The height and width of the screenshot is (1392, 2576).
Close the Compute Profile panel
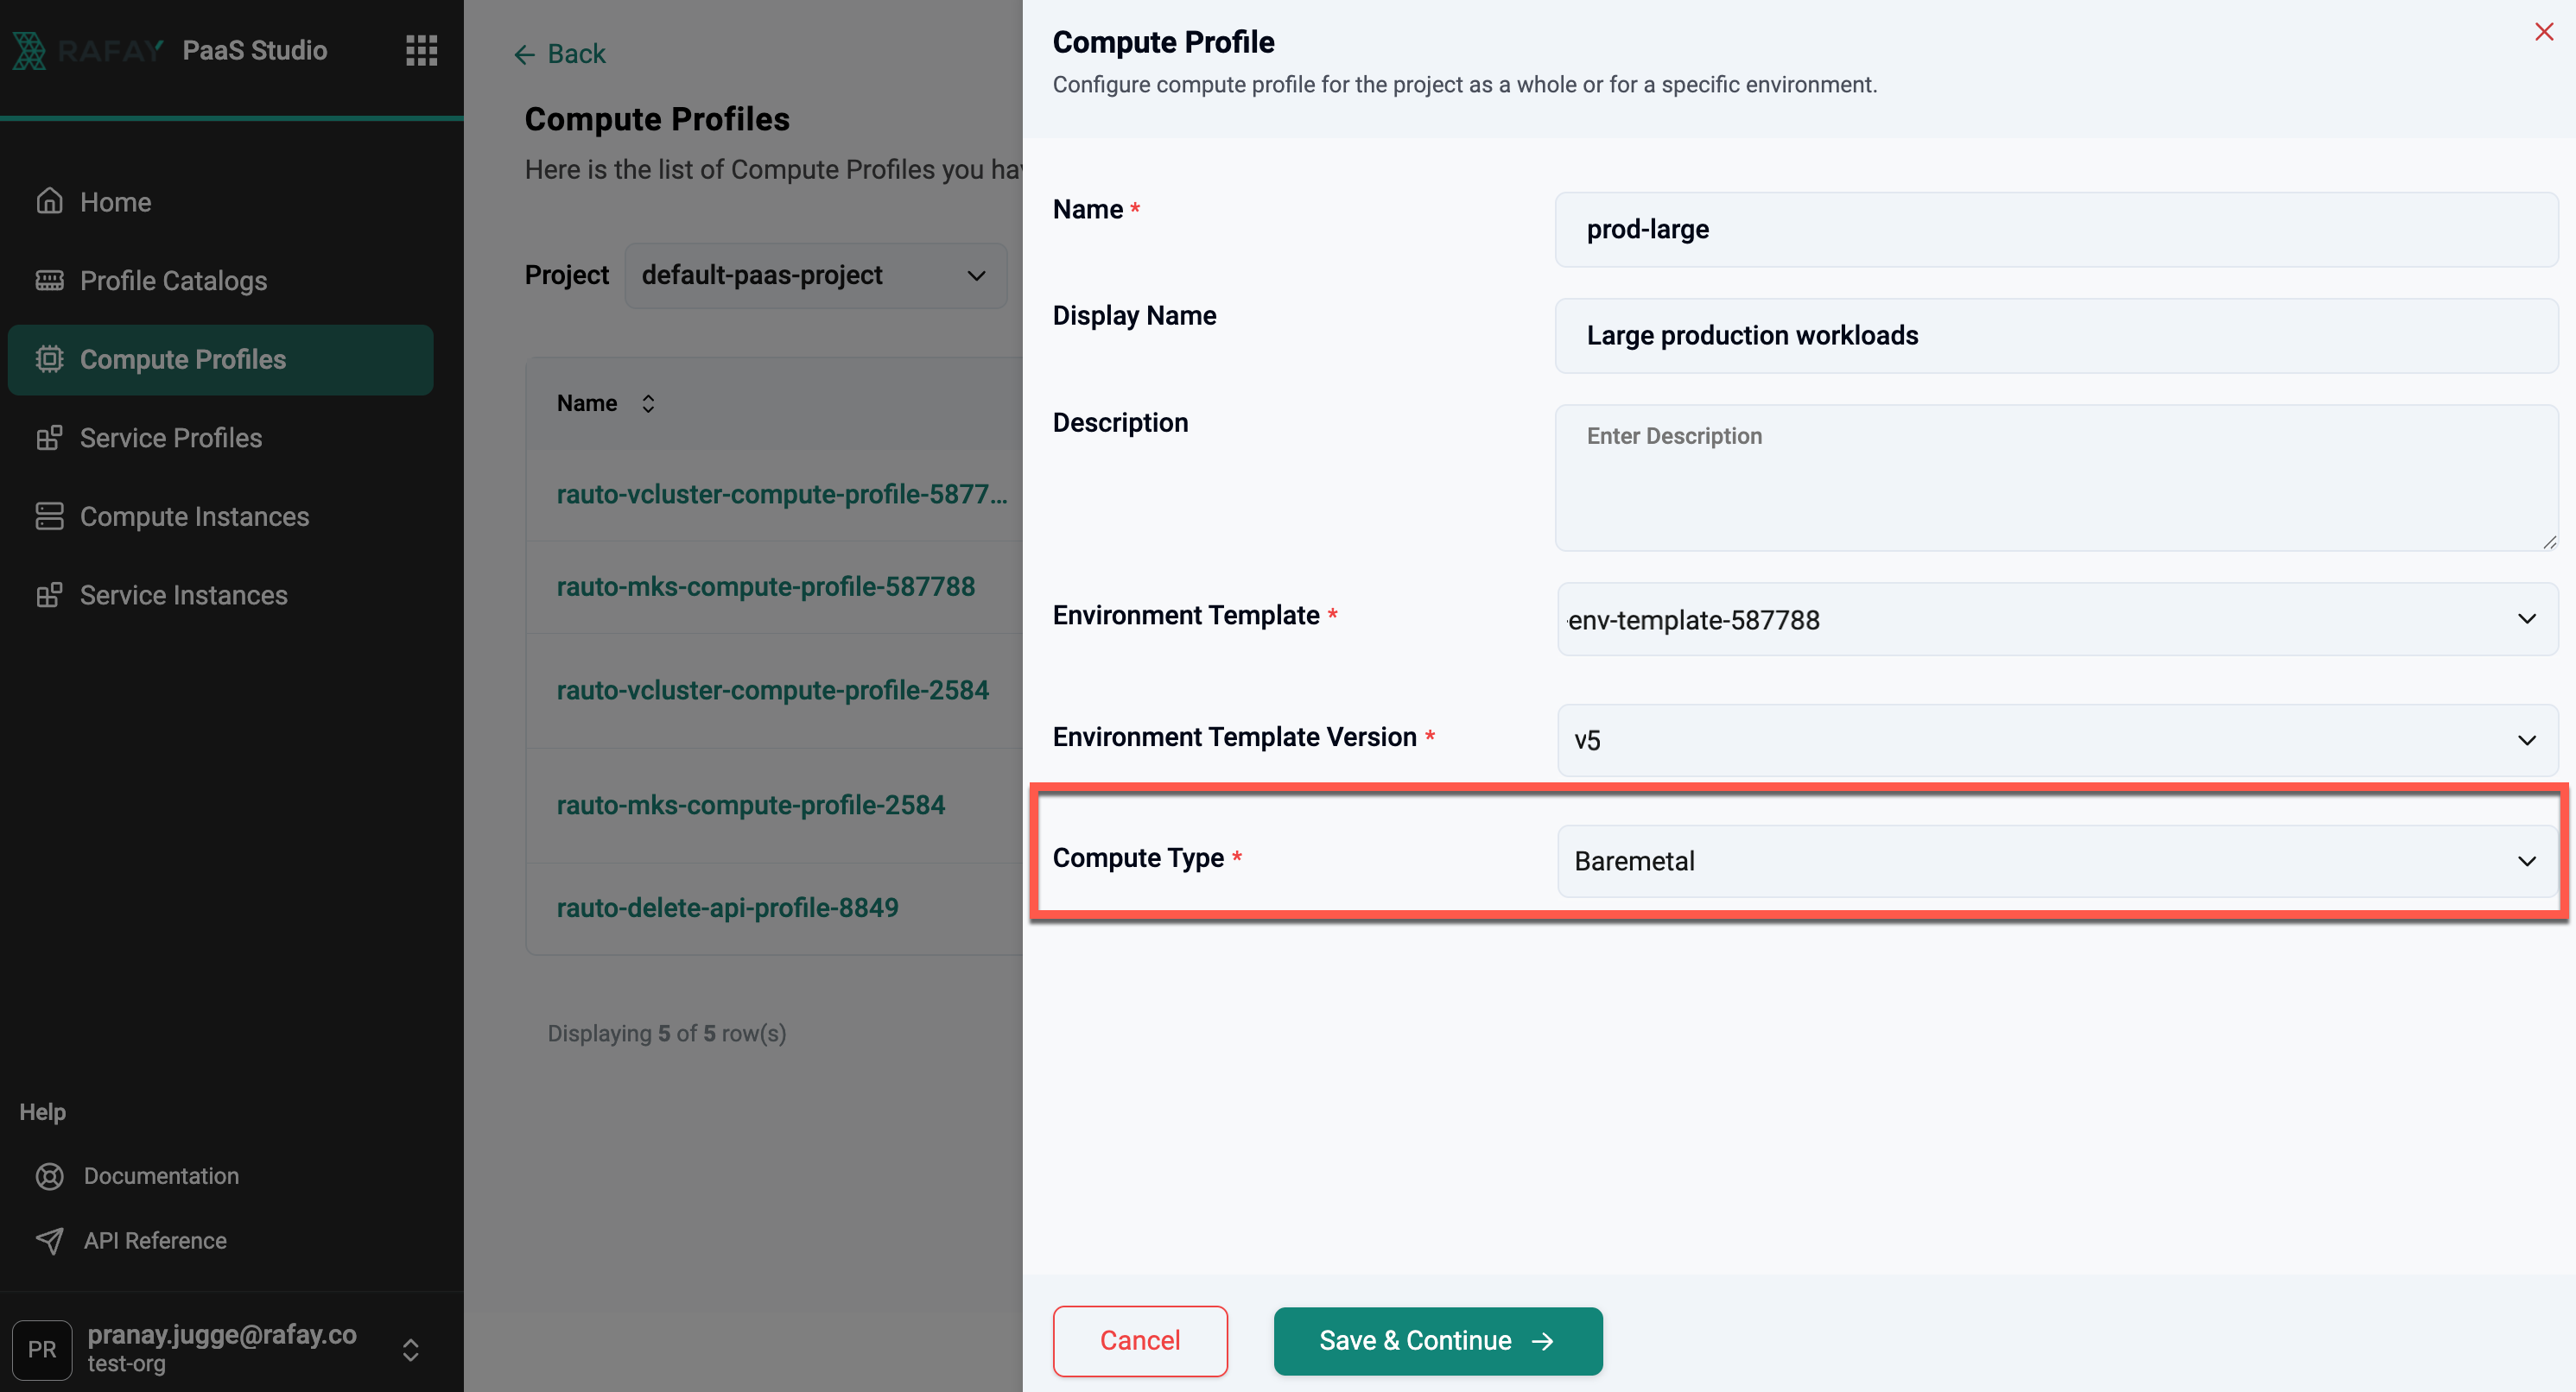(2543, 32)
